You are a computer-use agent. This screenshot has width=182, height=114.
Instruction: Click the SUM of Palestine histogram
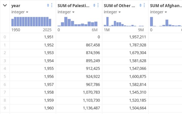(x=77, y=21)
